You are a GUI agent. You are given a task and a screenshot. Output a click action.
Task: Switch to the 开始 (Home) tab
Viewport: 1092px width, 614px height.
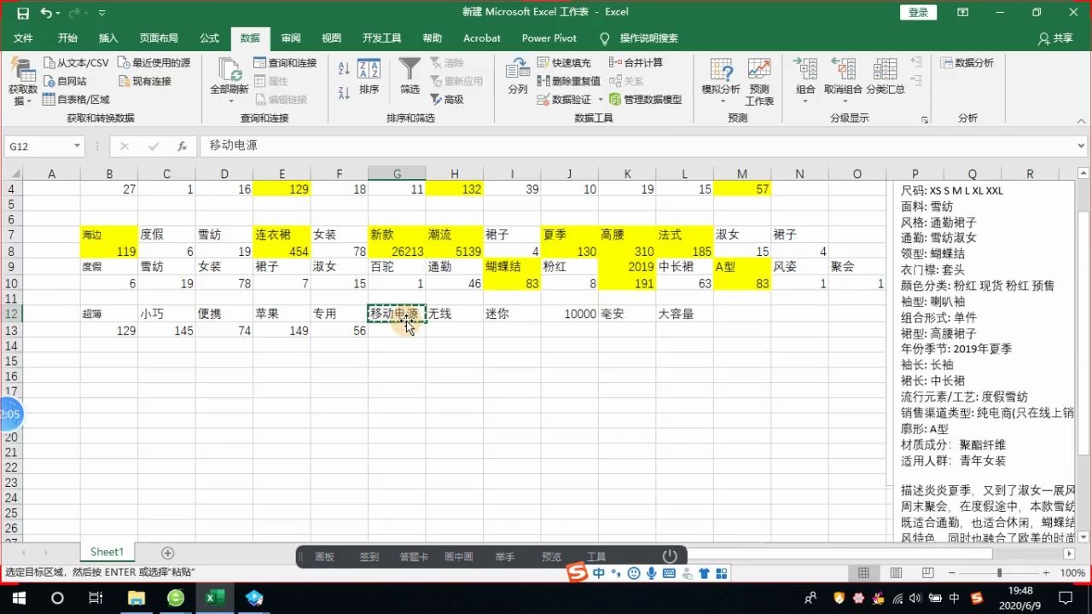pyautogui.click(x=67, y=38)
